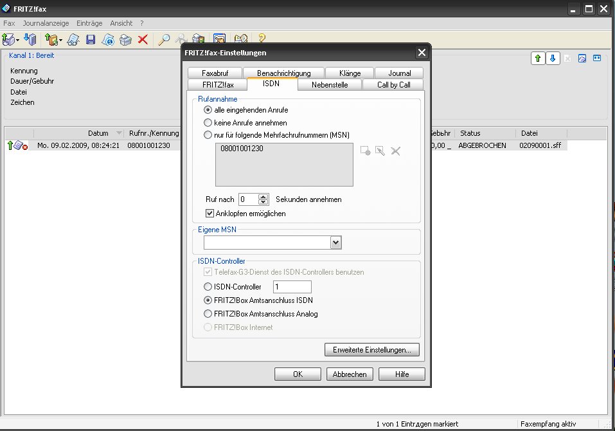
Task: Open the 'Eigene MSN' dropdown list
Action: click(x=335, y=243)
